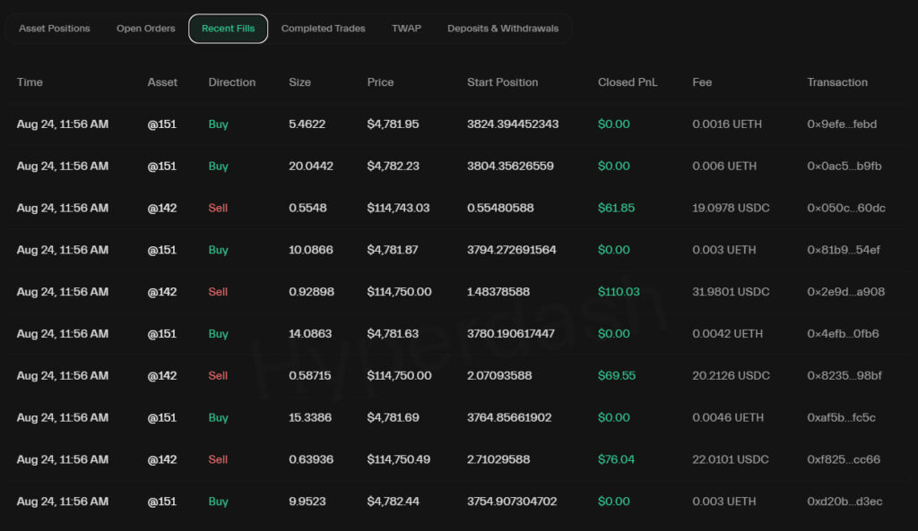The width and height of the screenshot is (918, 531).
Task: Click the green Buy label in the top fill
Action: point(218,124)
